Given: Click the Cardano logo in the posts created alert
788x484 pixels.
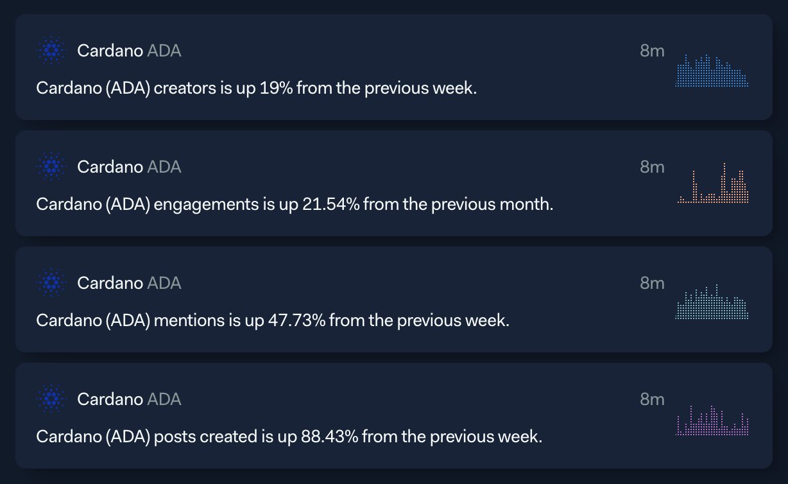Looking at the screenshot, I should point(52,399).
